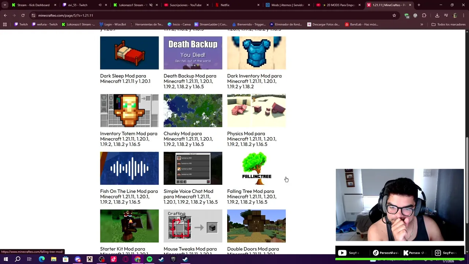Open the StreamLadder bookmark

pyautogui.click(x=211, y=25)
